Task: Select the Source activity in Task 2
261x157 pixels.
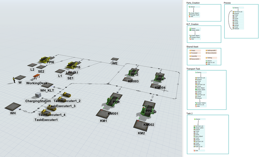Action: coord(200,119)
